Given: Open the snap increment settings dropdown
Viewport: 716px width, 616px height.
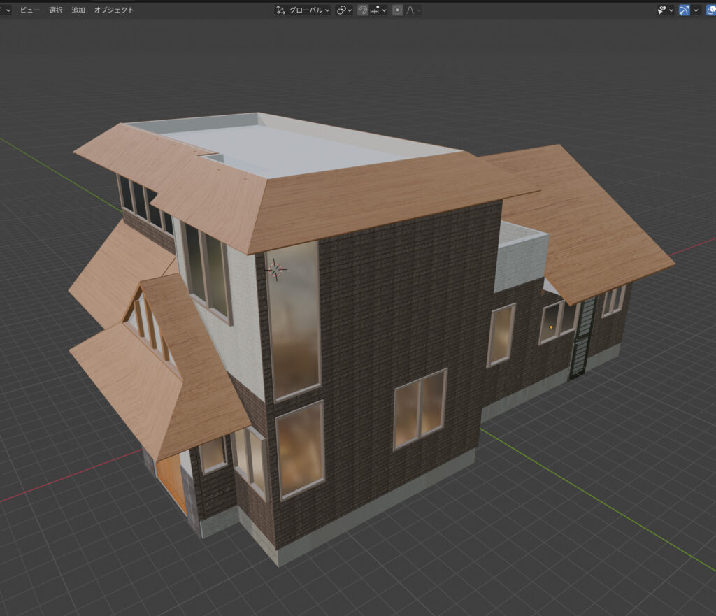Looking at the screenshot, I should pos(380,10).
